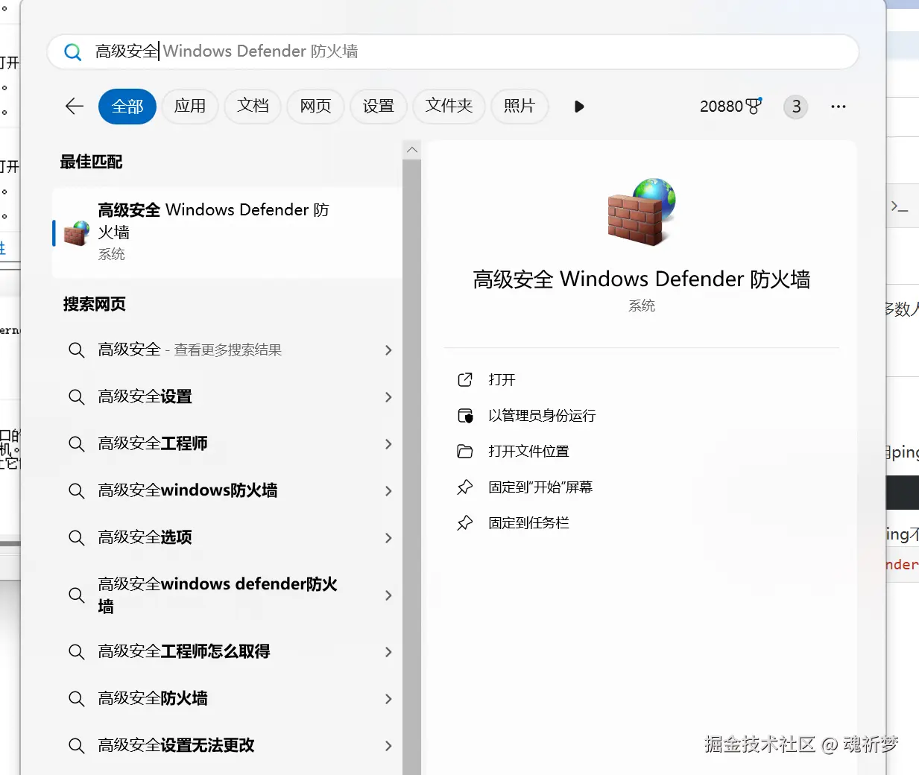
Task: Choose 以管理员身份运行 action
Action: pos(542,416)
